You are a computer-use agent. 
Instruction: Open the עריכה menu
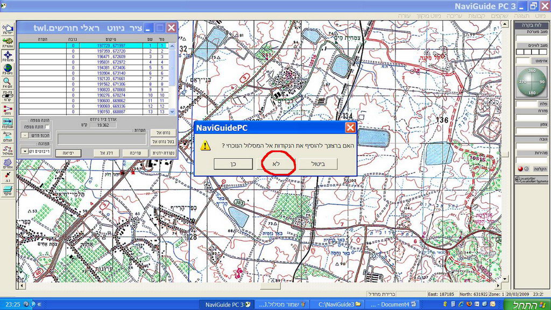(454, 16)
